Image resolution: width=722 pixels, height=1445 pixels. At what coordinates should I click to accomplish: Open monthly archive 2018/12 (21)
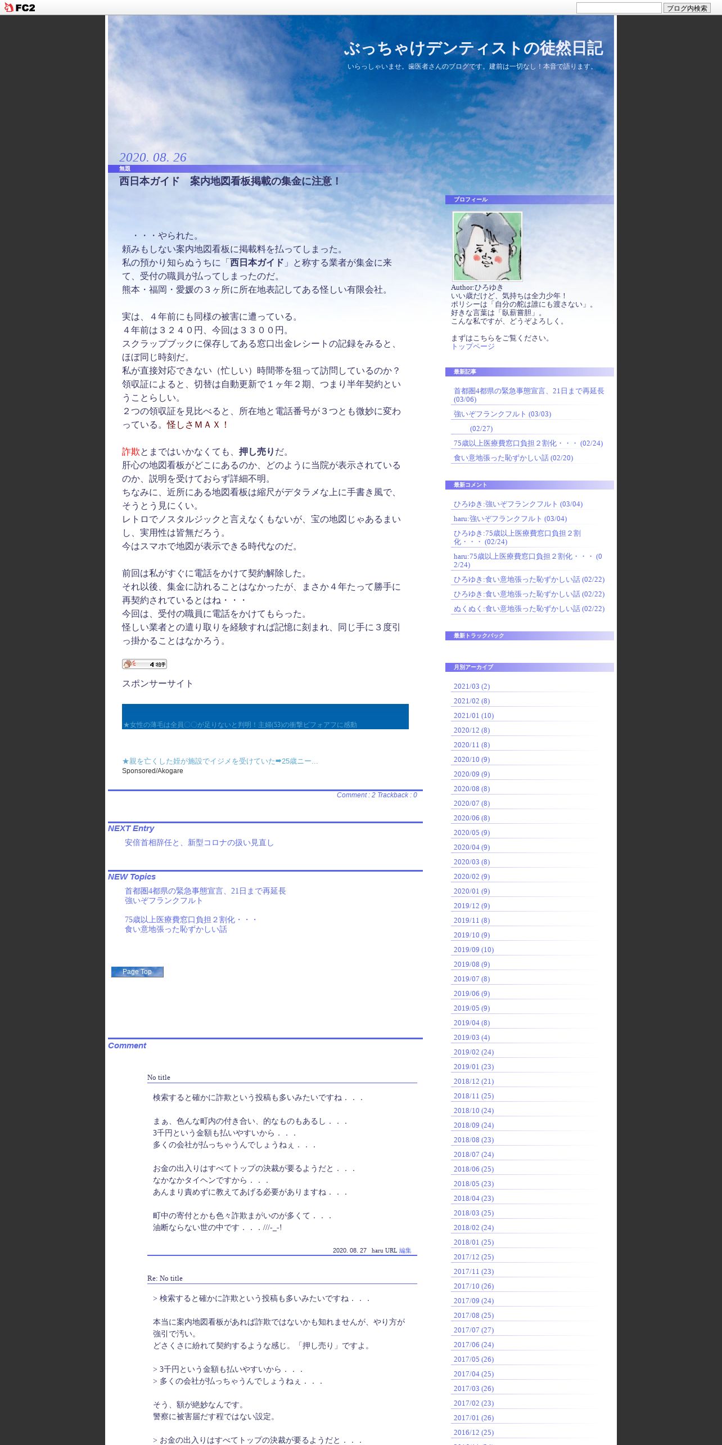click(473, 1081)
